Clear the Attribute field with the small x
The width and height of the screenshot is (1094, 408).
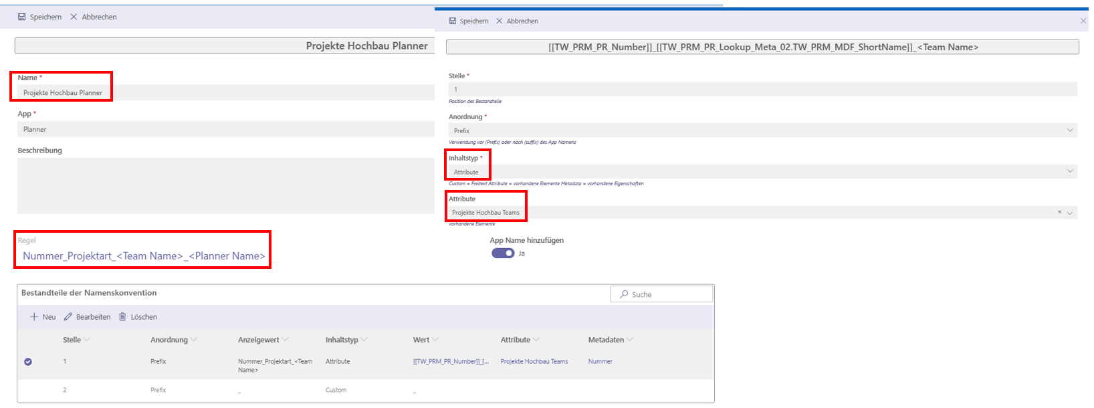tap(1059, 212)
